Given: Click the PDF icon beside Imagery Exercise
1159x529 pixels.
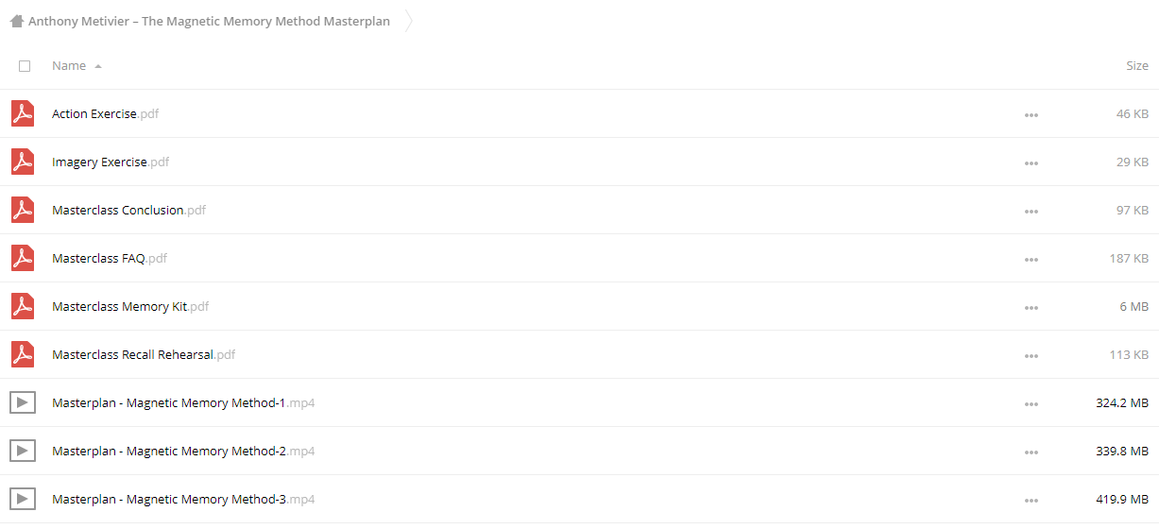Looking at the screenshot, I should click(23, 162).
